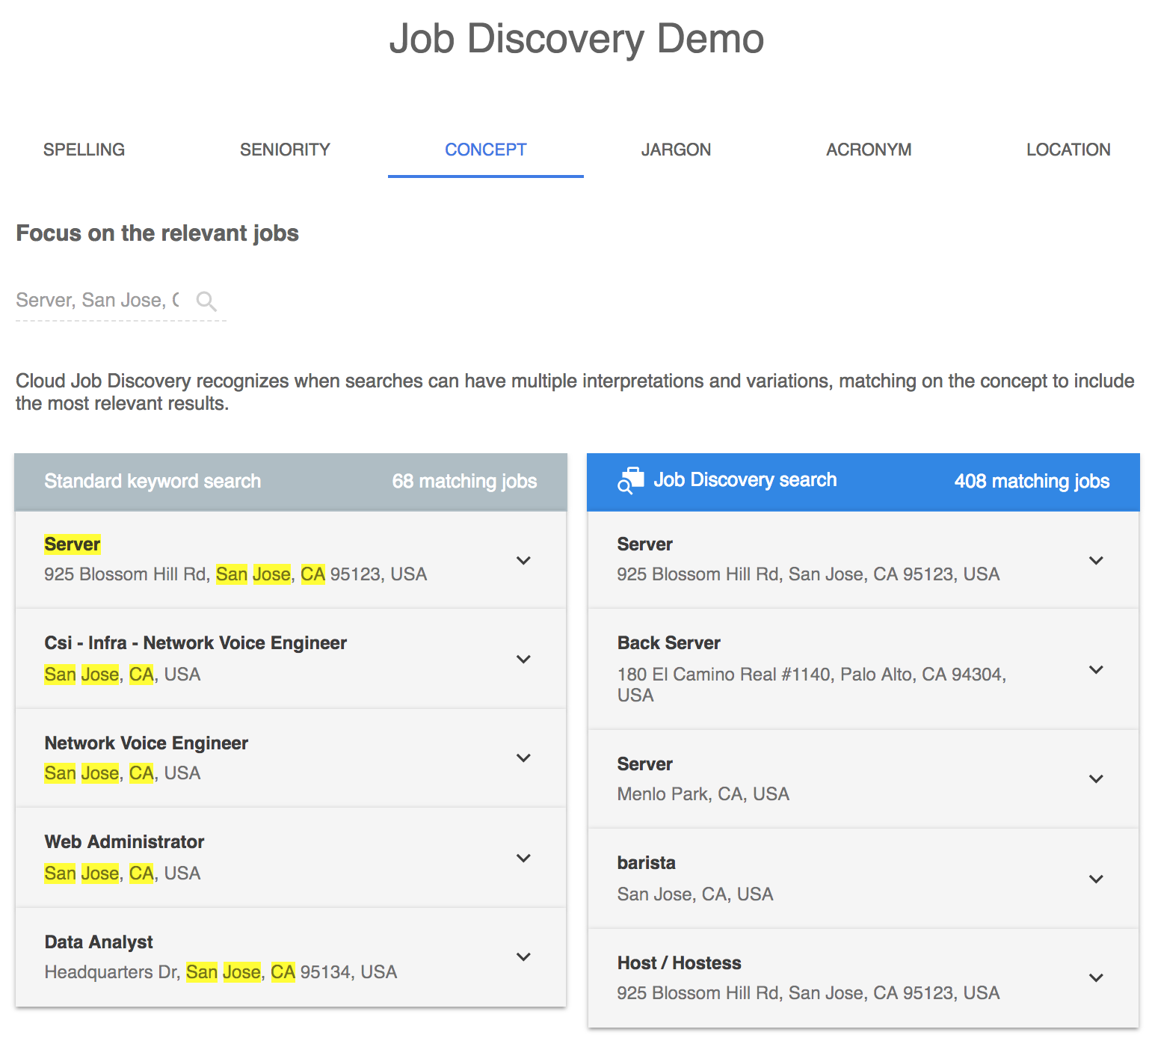Expand the Network Voice Engineer result chevron

[x=523, y=758]
